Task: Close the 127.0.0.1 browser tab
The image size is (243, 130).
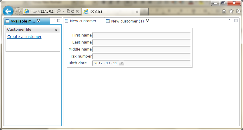Action: pos(137,12)
